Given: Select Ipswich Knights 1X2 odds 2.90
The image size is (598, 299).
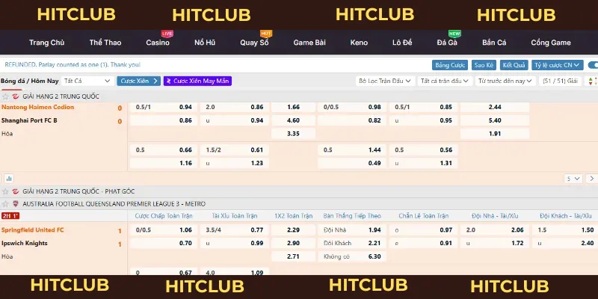Looking at the screenshot, I should 293,244.
